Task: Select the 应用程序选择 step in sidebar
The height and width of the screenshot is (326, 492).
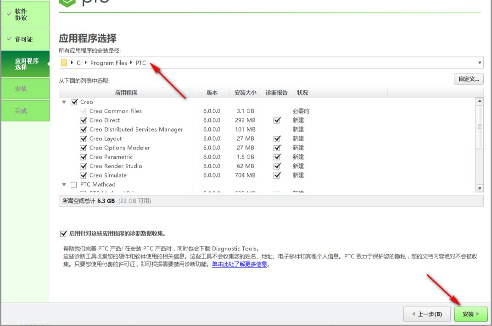Action: coord(25,64)
